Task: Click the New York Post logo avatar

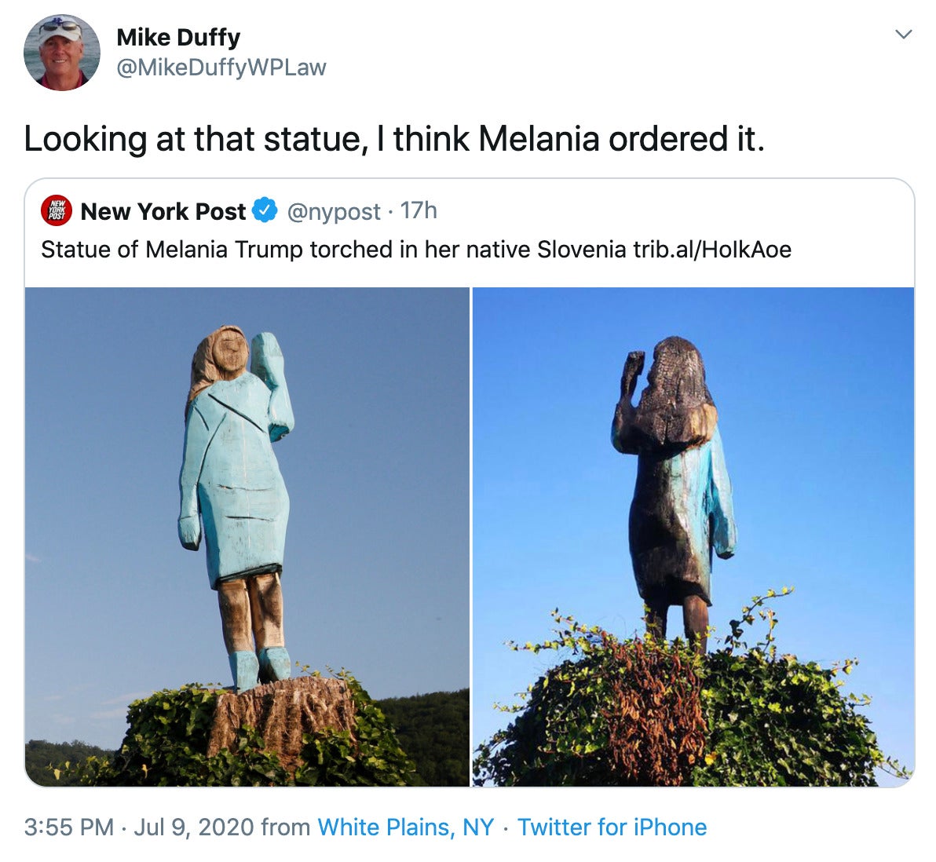Action: [x=56, y=210]
